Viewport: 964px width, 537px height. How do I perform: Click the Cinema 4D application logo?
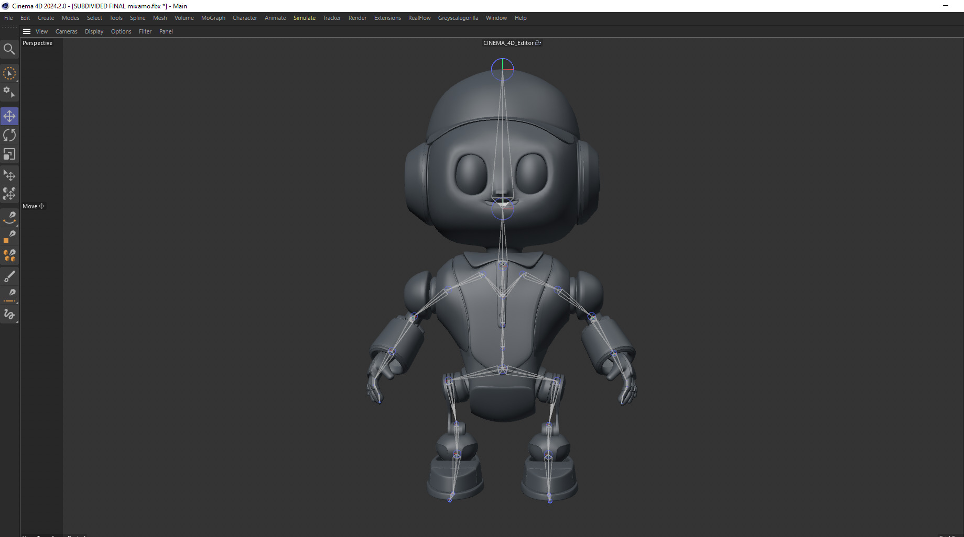click(x=5, y=6)
